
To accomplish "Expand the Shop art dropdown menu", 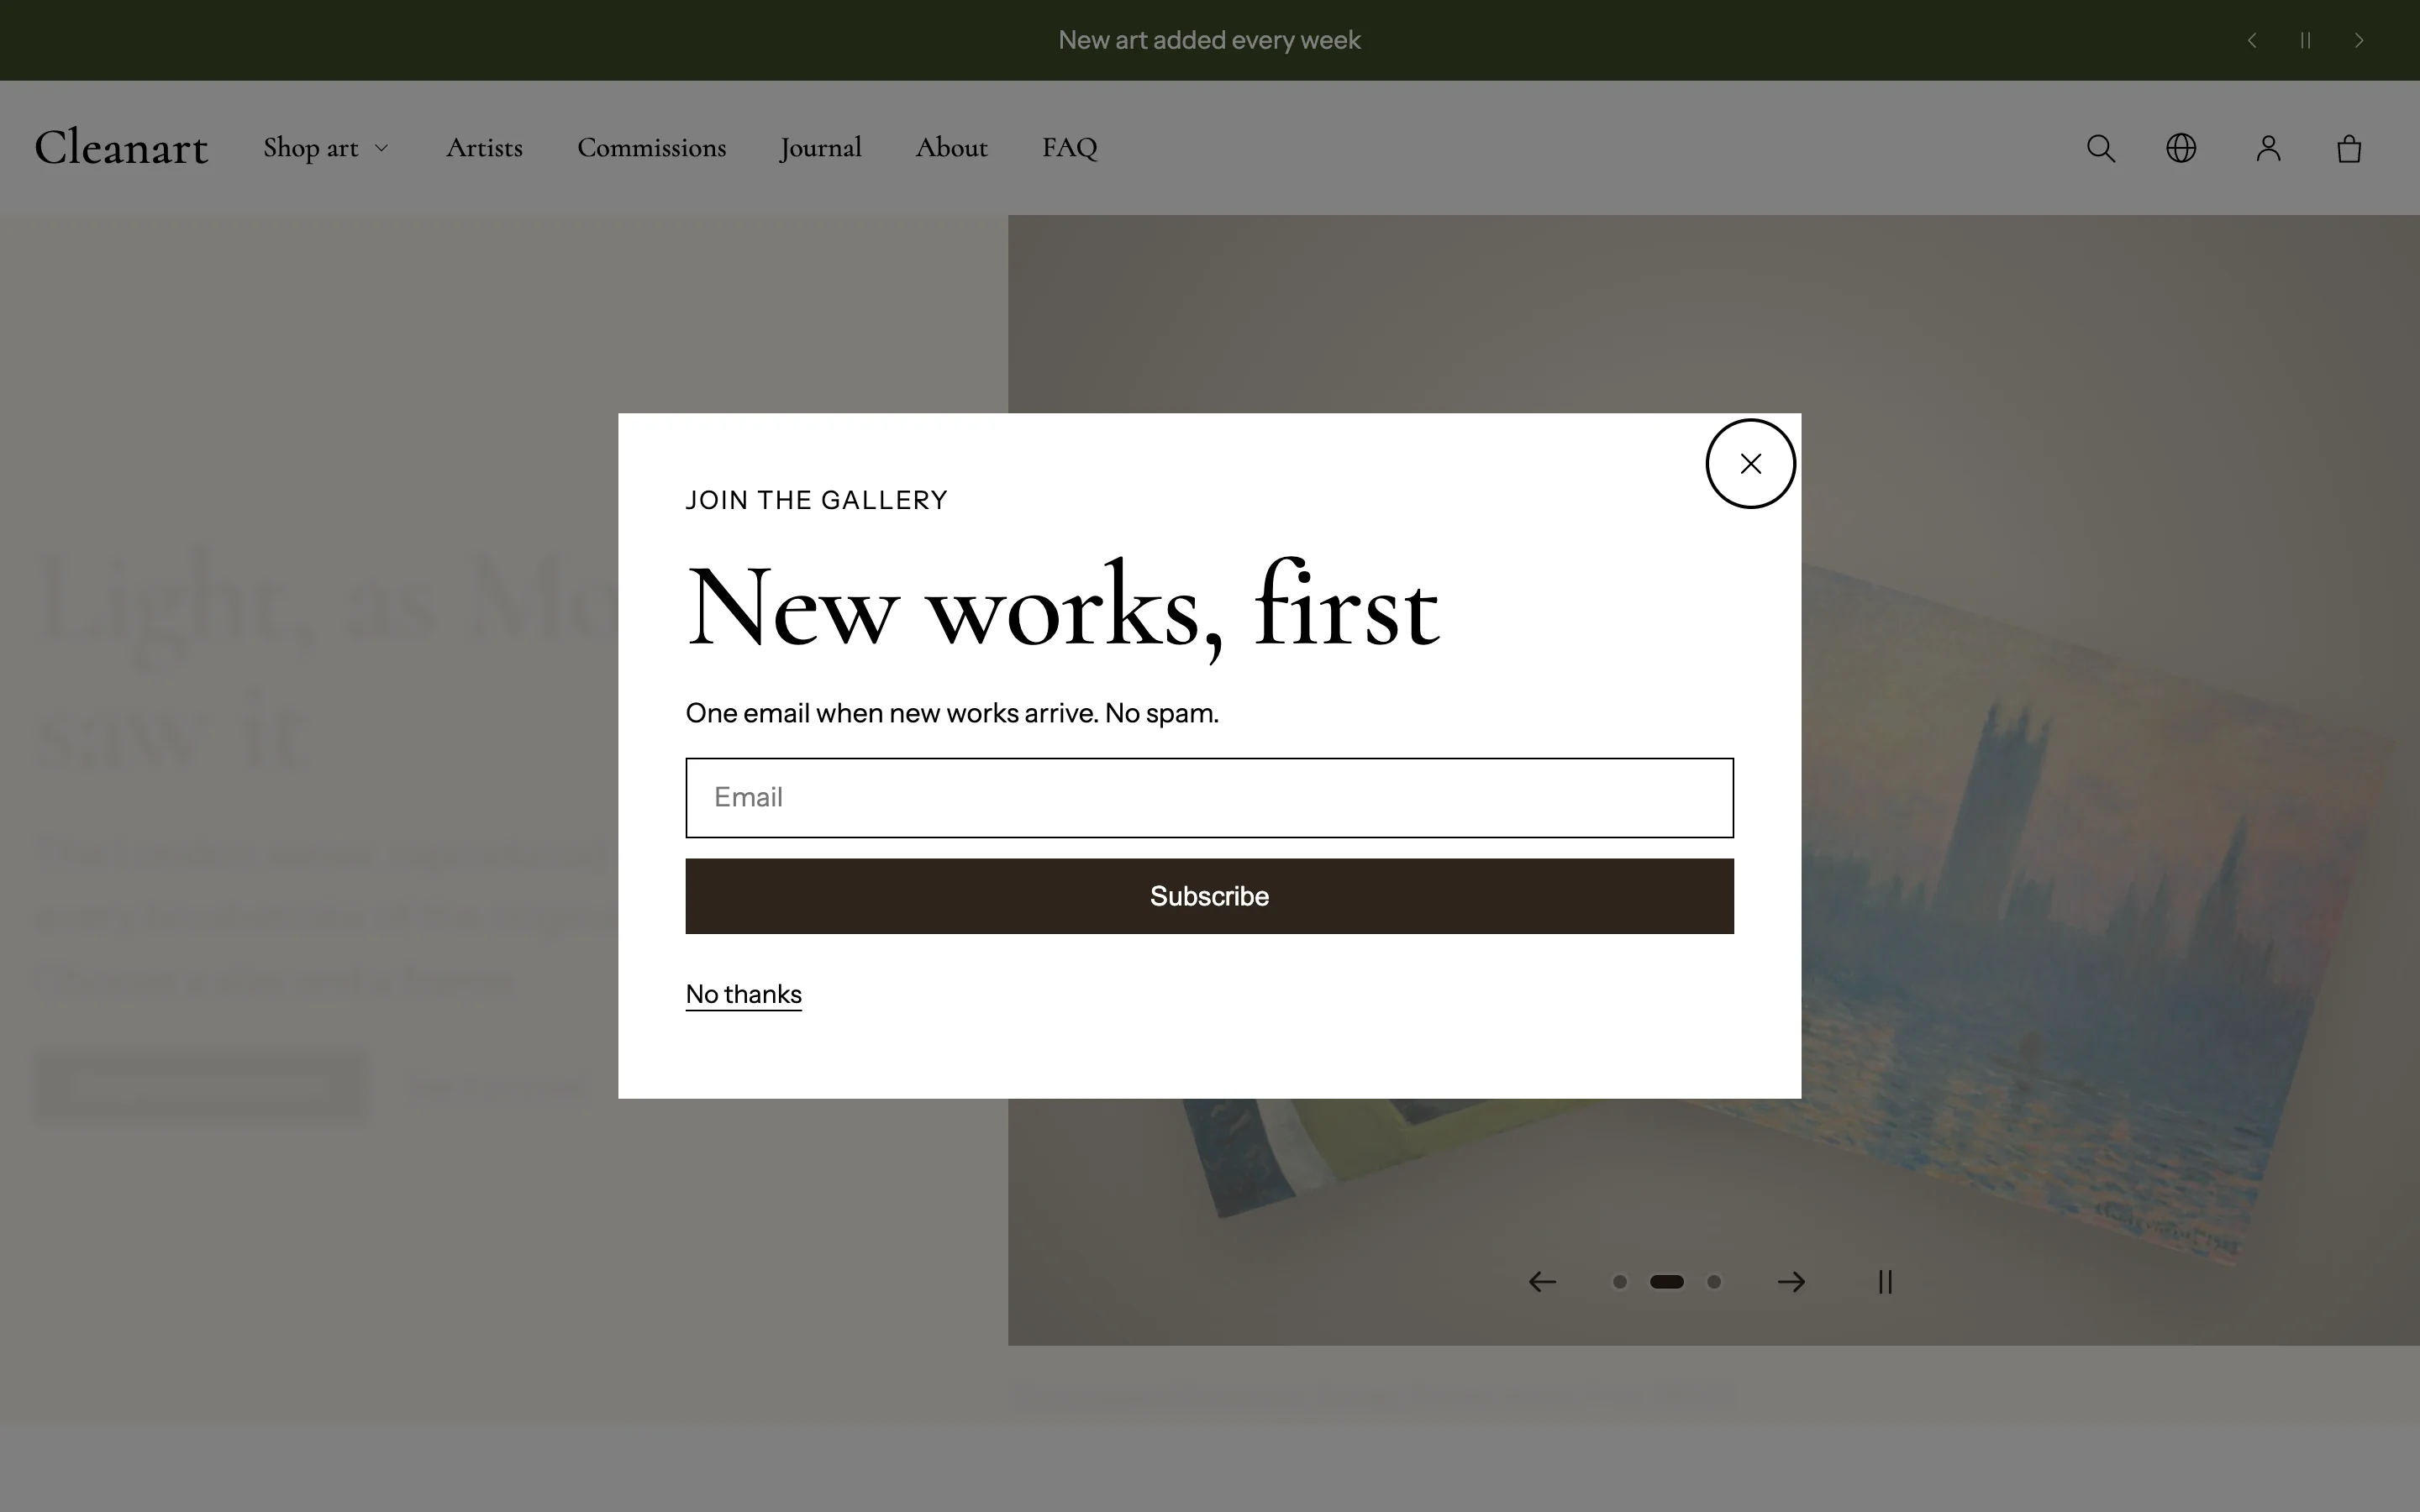I will (x=326, y=148).
